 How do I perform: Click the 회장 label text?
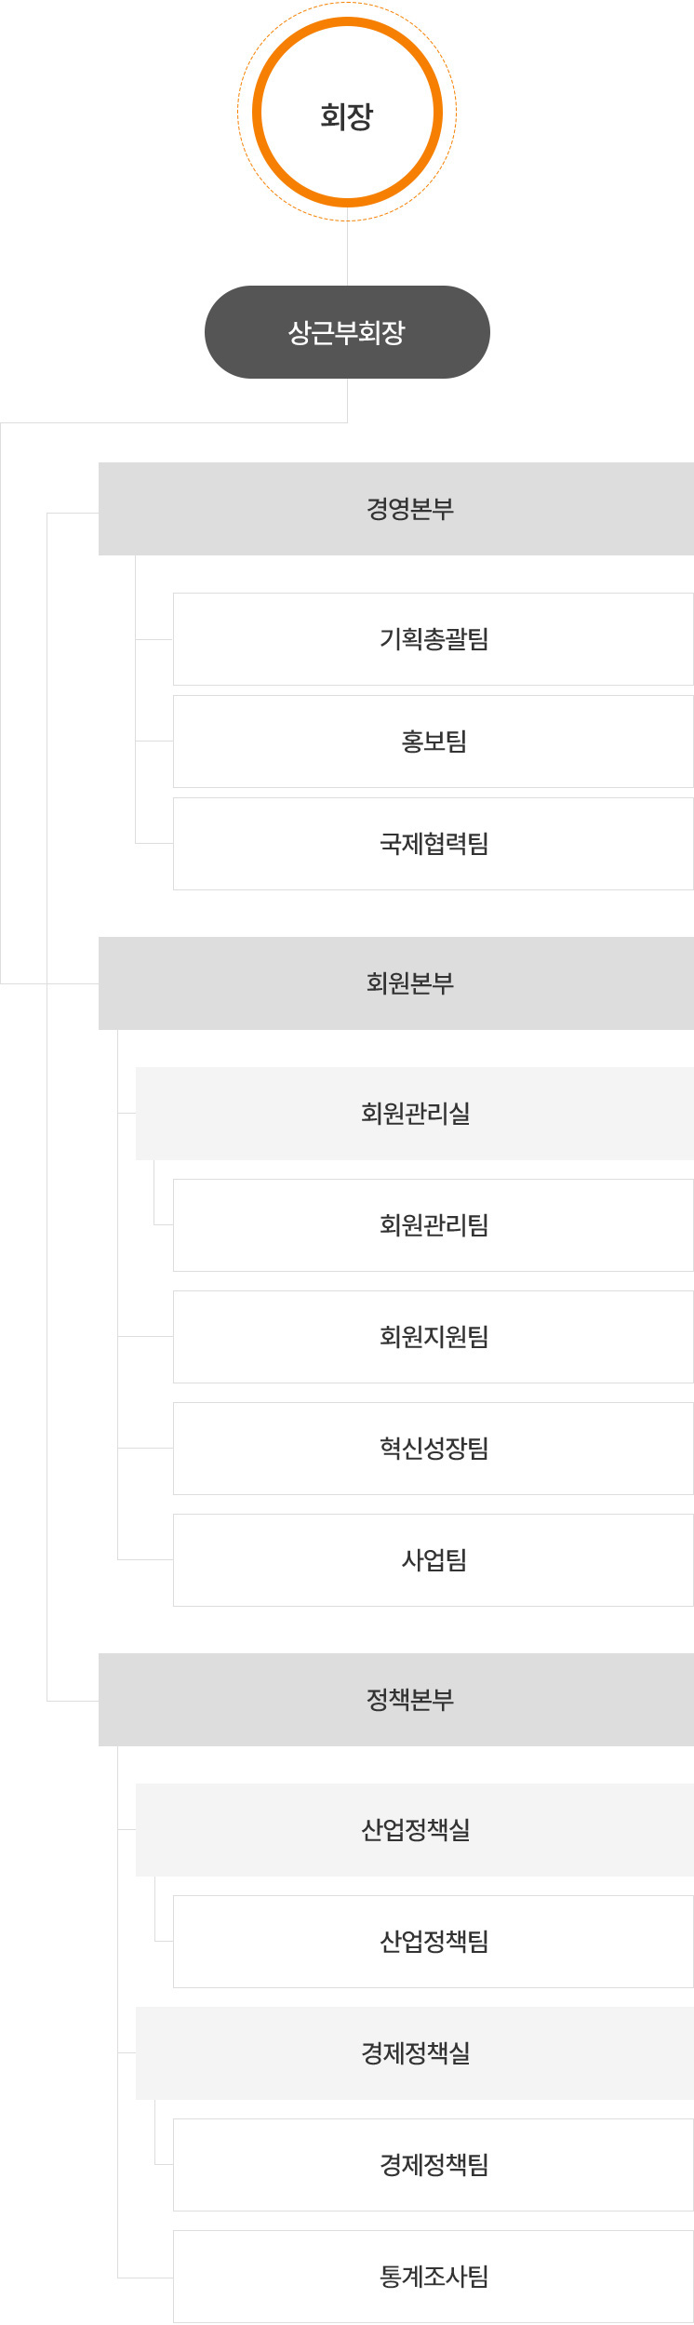(x=347, y=116)
